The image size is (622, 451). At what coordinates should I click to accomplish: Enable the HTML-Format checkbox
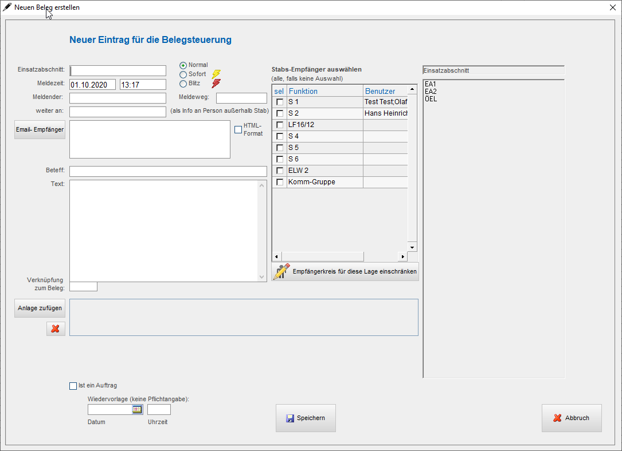pos(238,129)
